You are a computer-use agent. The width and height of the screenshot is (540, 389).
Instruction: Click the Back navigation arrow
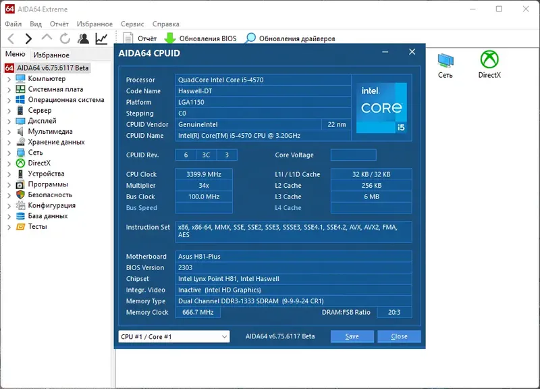[11, 38]
